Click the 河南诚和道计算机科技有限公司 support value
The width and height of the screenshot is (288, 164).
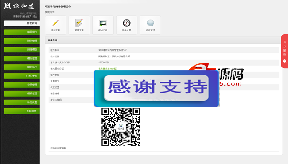(114, 56)
